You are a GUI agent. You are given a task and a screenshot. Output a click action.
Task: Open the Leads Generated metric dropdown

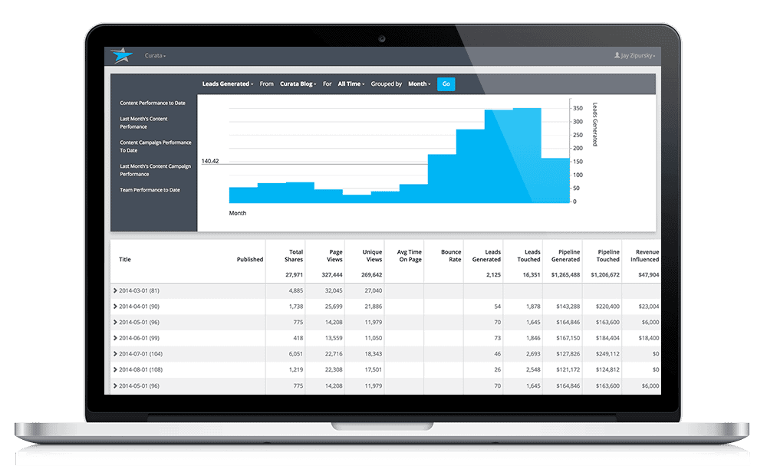tap(227, 84)
